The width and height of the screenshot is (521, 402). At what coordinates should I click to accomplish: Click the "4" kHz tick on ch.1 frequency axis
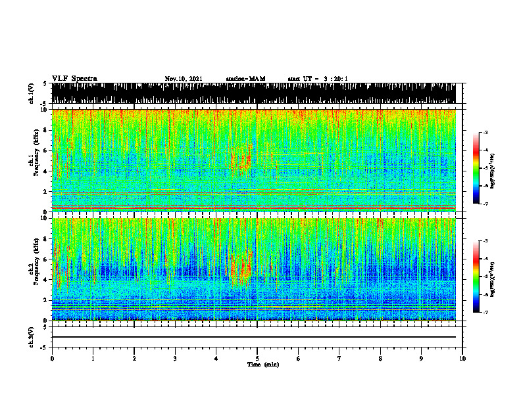tap(46, 171)
